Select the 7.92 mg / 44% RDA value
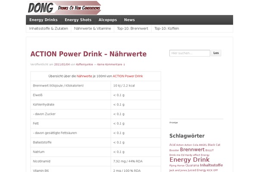The height and width of the screenshot is (172, 259). pos(128,161)
